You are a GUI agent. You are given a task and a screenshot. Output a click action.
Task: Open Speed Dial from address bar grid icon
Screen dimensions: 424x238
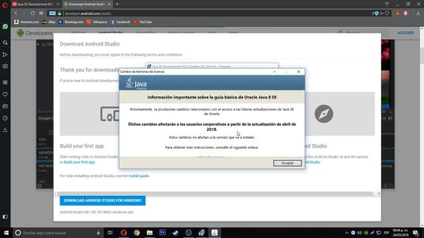click(x=41, y=13)
